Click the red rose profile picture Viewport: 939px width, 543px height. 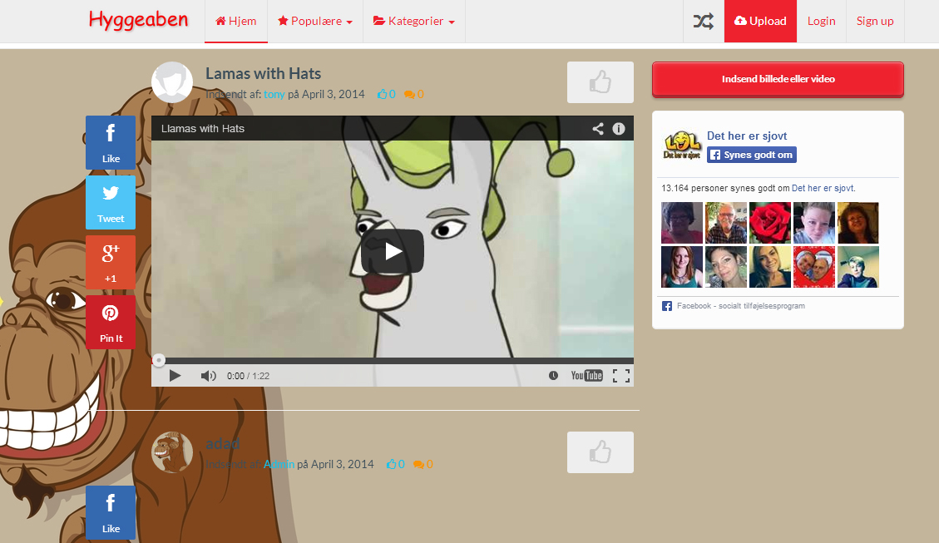tap(770, 223)
